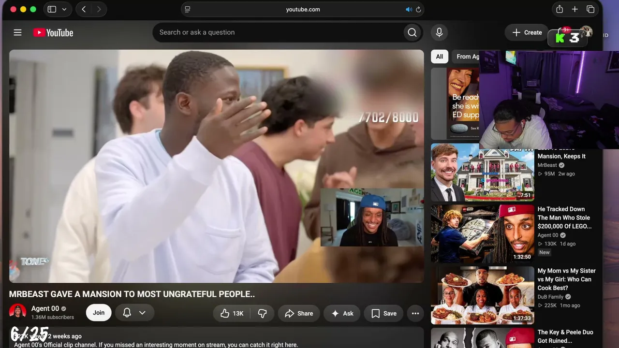Show Safari tab overview
619x348 pixels.
(x=590, y=9)
